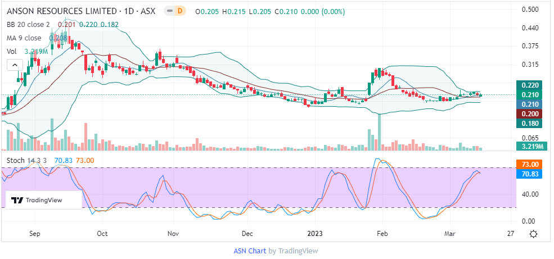Click the delayed data 'D' badge

(x=179, y=11)
